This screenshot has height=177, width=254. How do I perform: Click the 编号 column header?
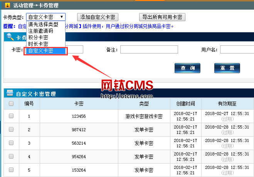[29, 104]
